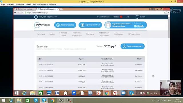
Task: Click the На балансе 3023 руб. header block
Action: pyautogui.click(x=139, y=25)
